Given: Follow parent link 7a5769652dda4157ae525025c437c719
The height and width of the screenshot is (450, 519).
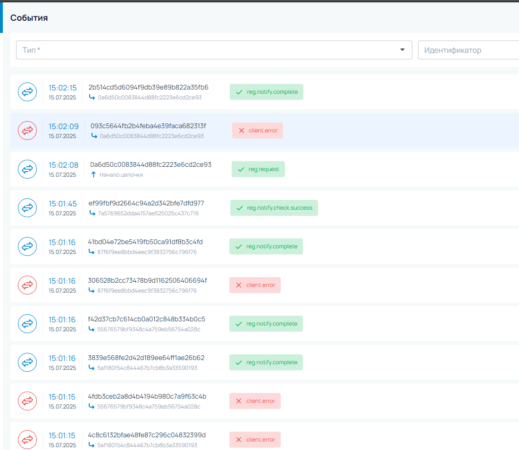Looking at the screenshot, I should (x=148, y=213).
